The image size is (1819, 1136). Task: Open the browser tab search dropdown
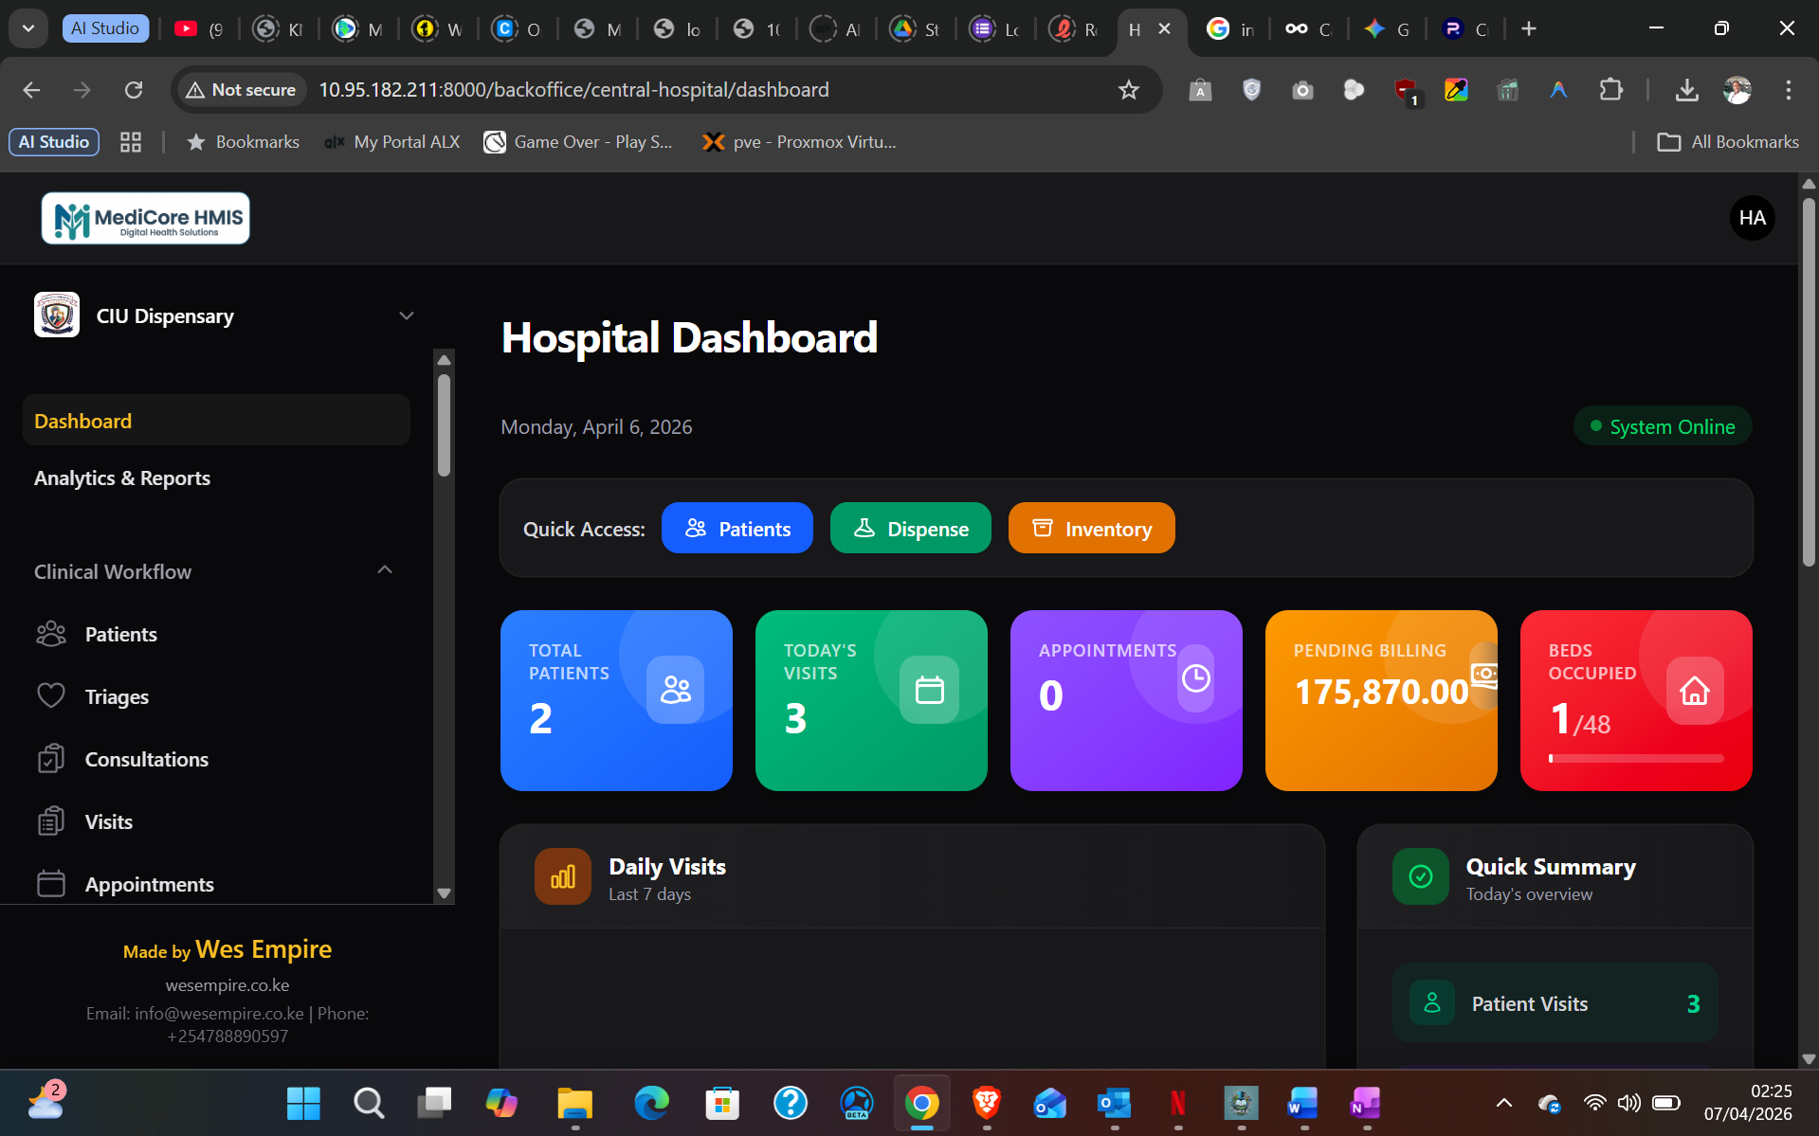pos(28,28)
